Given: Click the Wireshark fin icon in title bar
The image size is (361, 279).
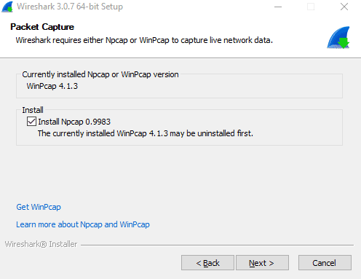Looking at the screenshot, I should 7,7.
